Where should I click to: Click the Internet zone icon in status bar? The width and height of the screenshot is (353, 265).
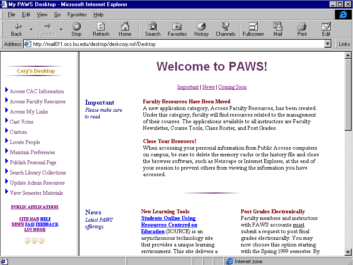[229, 261]
